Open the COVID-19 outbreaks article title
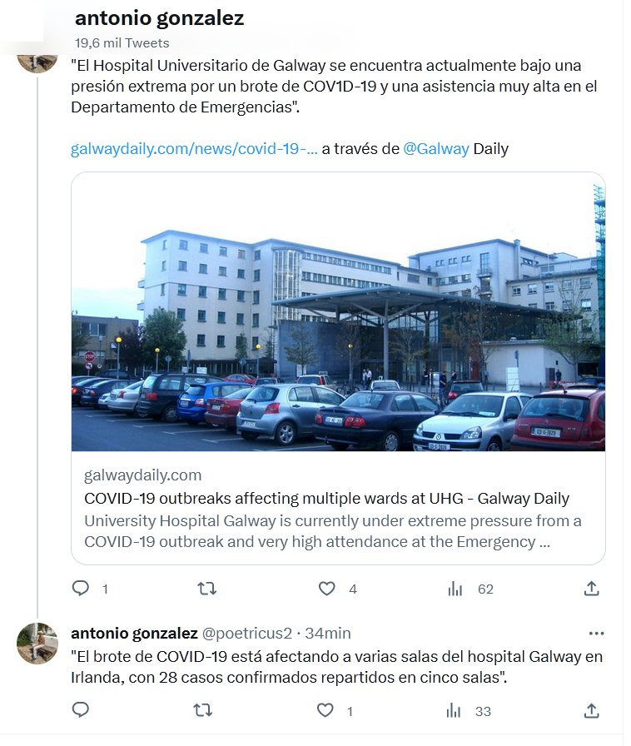This screenshot has height=746, width=631. (x=326, y=498)
